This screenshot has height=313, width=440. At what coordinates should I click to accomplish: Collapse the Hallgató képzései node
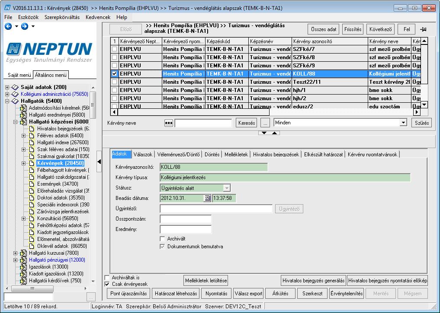point(16,122)
